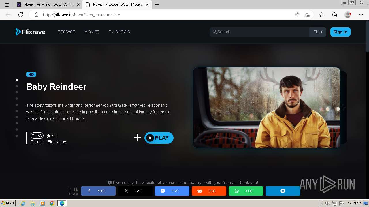Select fourth slide indicator dot

[17, 99]
